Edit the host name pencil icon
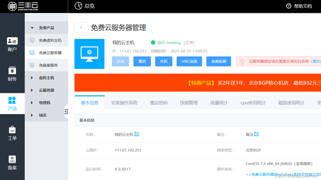 point(137,134)
